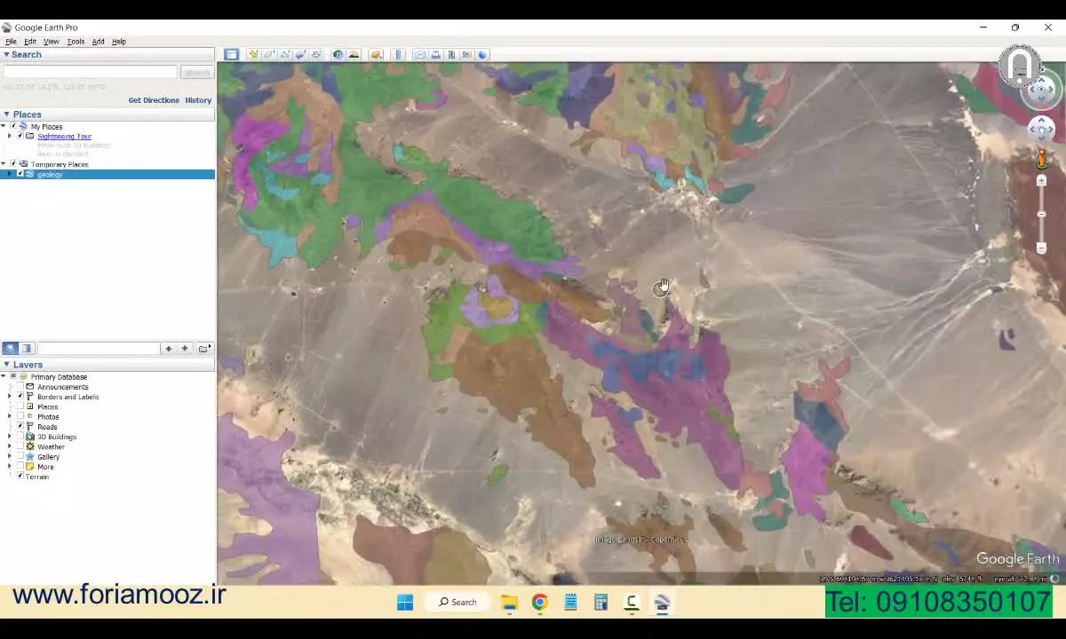This screenshot has height=639, width=1066.
Task: Click the Print toolbar icon
Action: click(x=435, y=54)
